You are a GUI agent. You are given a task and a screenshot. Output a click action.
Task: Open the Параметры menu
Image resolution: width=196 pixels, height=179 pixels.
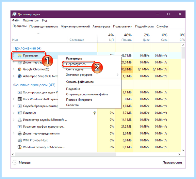click(x=31, y=20)
